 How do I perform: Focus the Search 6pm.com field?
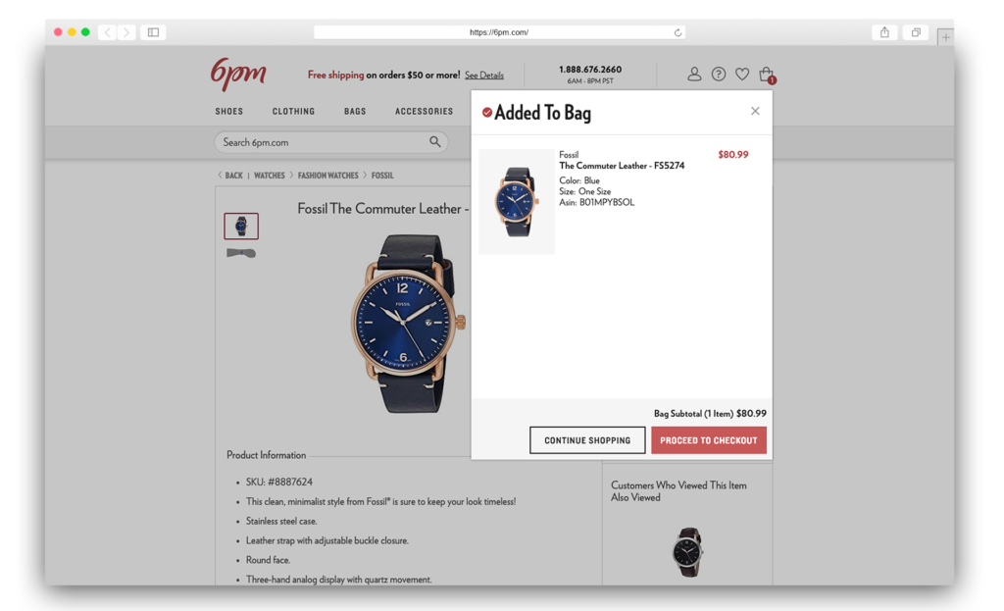[331, 142]
